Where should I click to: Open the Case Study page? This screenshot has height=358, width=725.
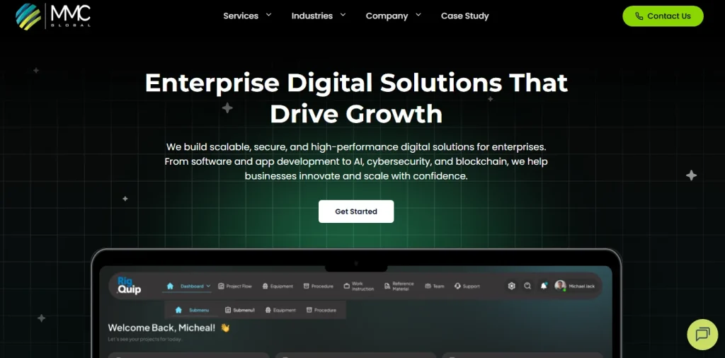pos(464,16)
